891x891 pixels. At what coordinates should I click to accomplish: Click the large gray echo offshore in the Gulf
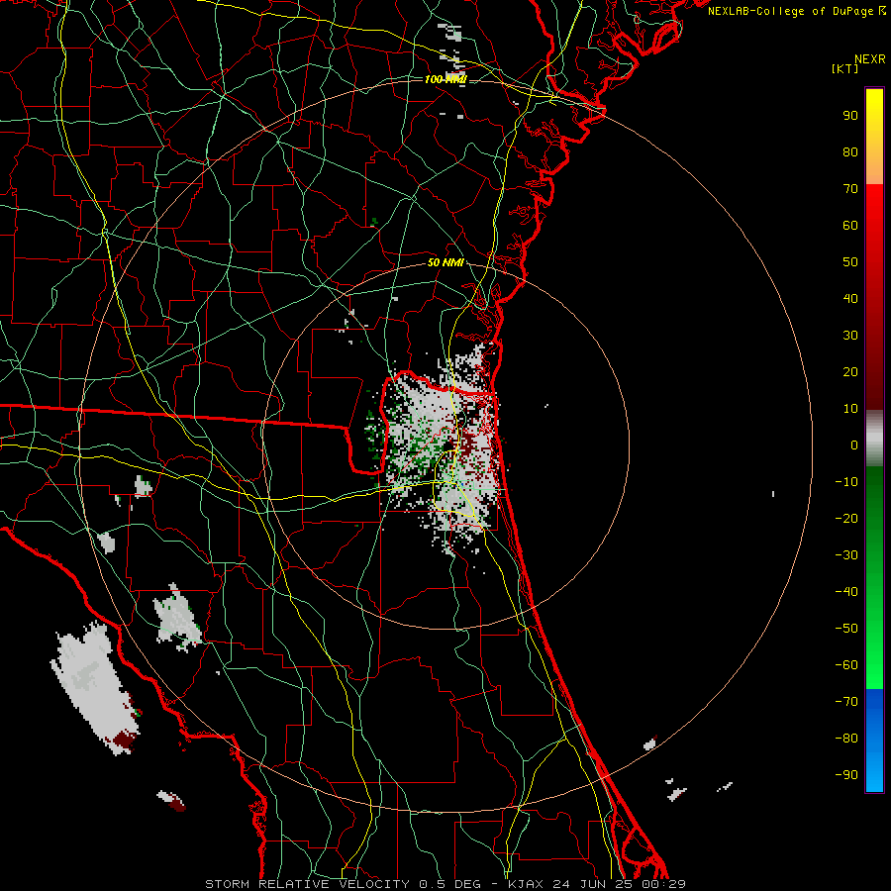click(94, 688)
